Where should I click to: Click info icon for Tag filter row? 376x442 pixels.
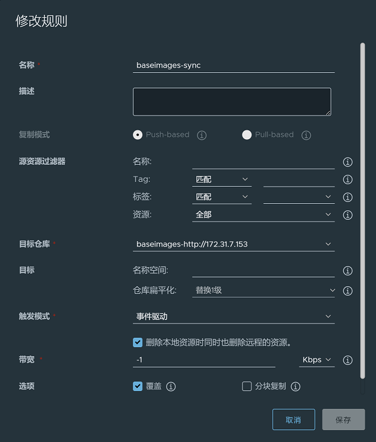[348, 180]
